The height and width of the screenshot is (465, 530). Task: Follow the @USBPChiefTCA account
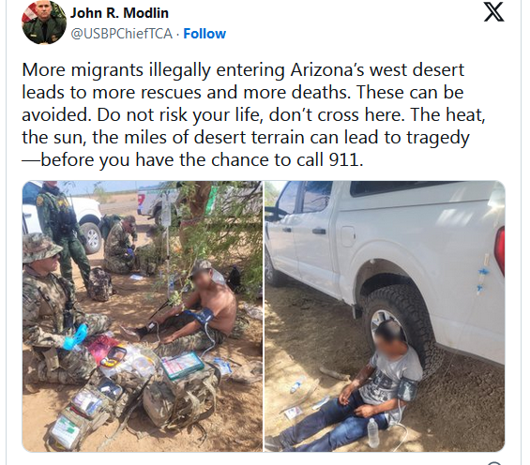[204, 34]
